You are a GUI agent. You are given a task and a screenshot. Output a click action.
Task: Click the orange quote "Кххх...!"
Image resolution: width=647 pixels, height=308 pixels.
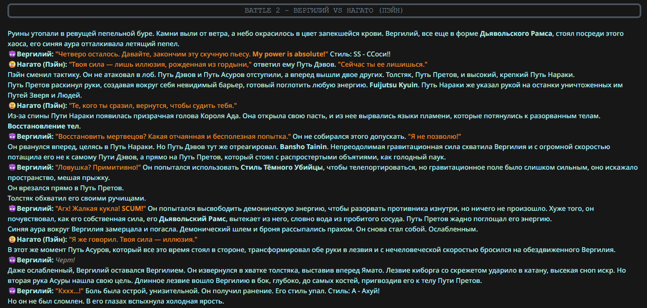(69, 291)
